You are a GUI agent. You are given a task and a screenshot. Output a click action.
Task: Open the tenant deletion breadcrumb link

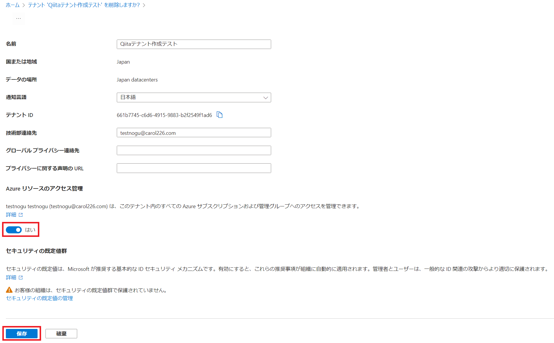pyautogui.click(x=84, y=5)
